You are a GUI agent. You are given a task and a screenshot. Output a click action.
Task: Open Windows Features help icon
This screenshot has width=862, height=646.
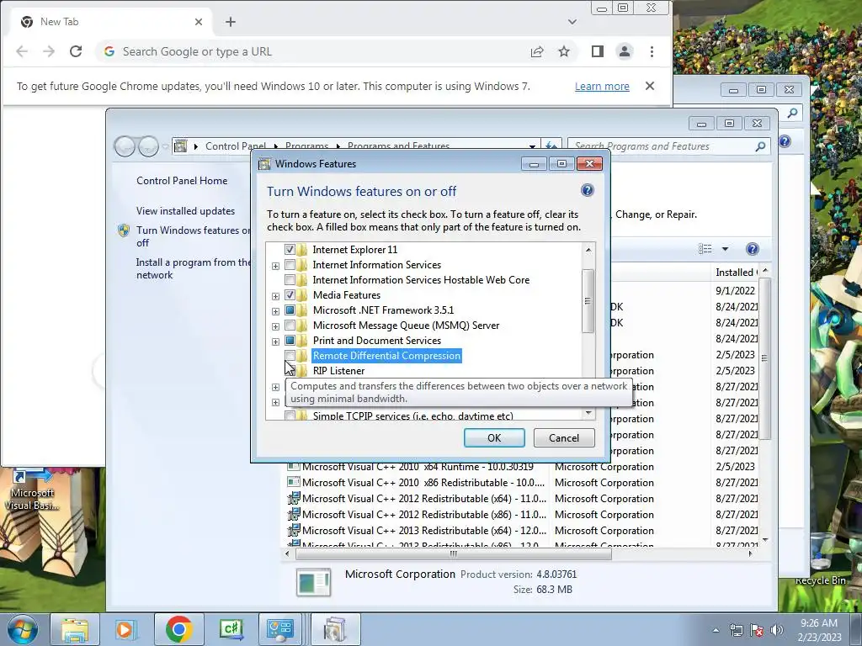click(x=587, y=191)
